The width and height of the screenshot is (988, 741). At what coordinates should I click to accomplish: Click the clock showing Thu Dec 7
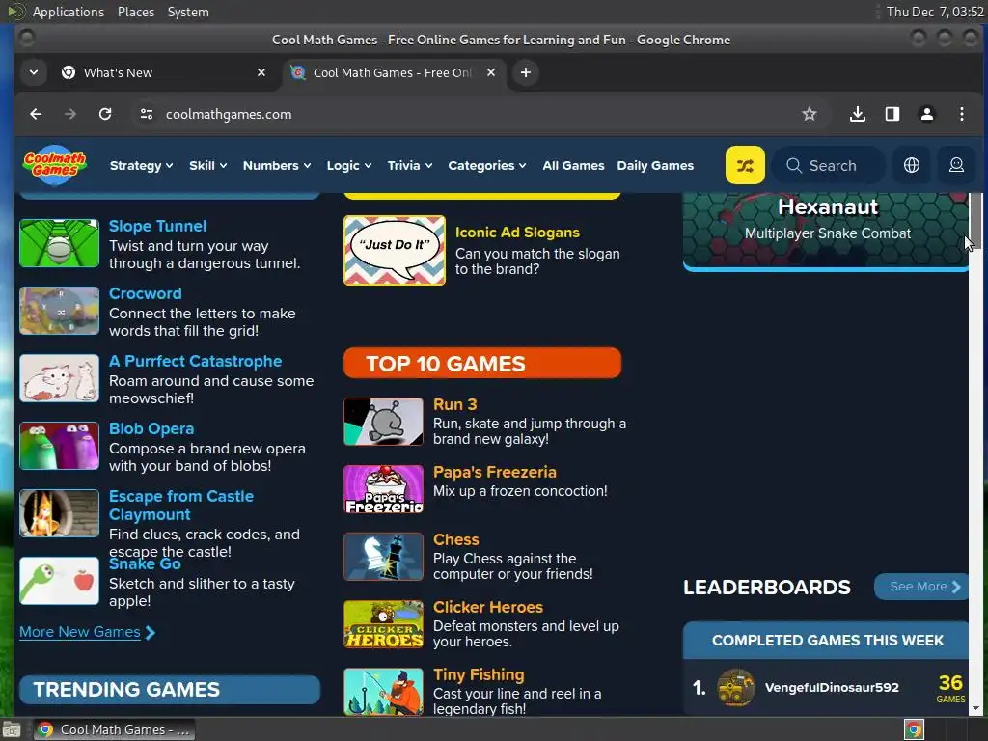pos(934,12)
